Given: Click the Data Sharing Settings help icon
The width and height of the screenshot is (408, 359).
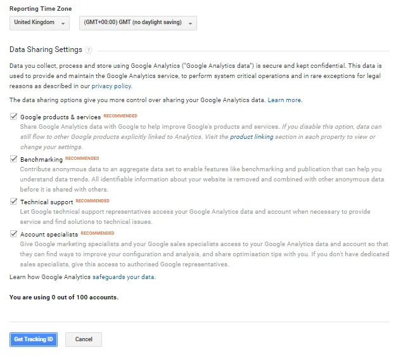Looking at the screenshot, I should point(89,50).
